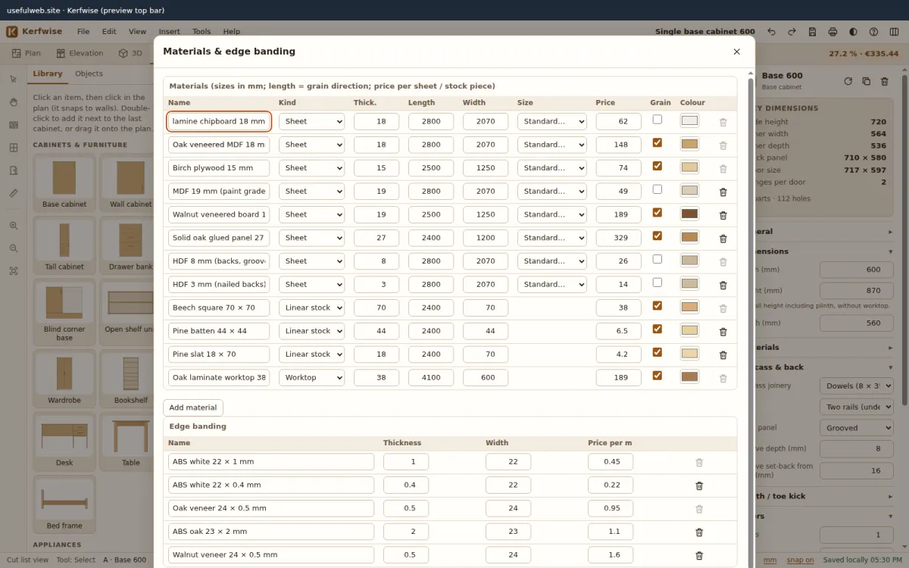
Task: Close the Materials & edge banding dialog
Action: coord(736,51)
